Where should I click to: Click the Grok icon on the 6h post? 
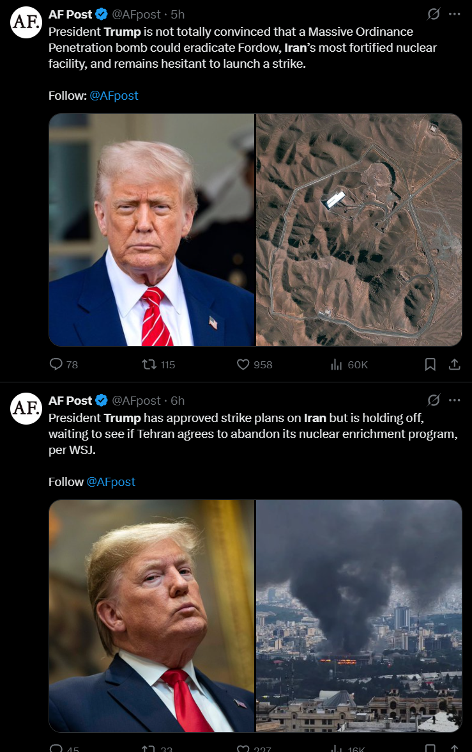(x=433, y=400)
